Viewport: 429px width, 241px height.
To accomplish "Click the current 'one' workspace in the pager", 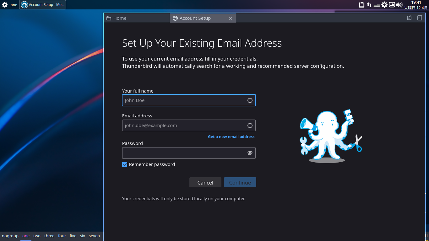I will coord(26,236).
